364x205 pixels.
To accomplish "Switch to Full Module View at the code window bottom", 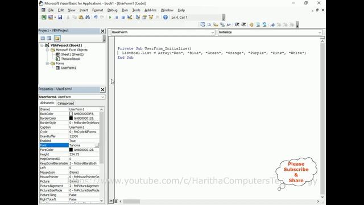I will pyautogui.click(x=115, y=201).
